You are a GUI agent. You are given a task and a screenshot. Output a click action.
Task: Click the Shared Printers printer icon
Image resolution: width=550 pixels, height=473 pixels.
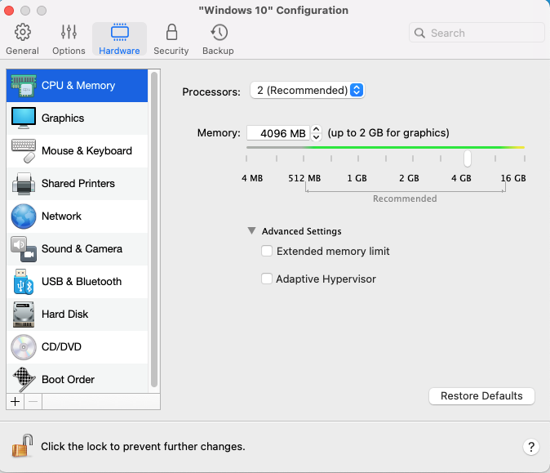(x=23, y=184)
